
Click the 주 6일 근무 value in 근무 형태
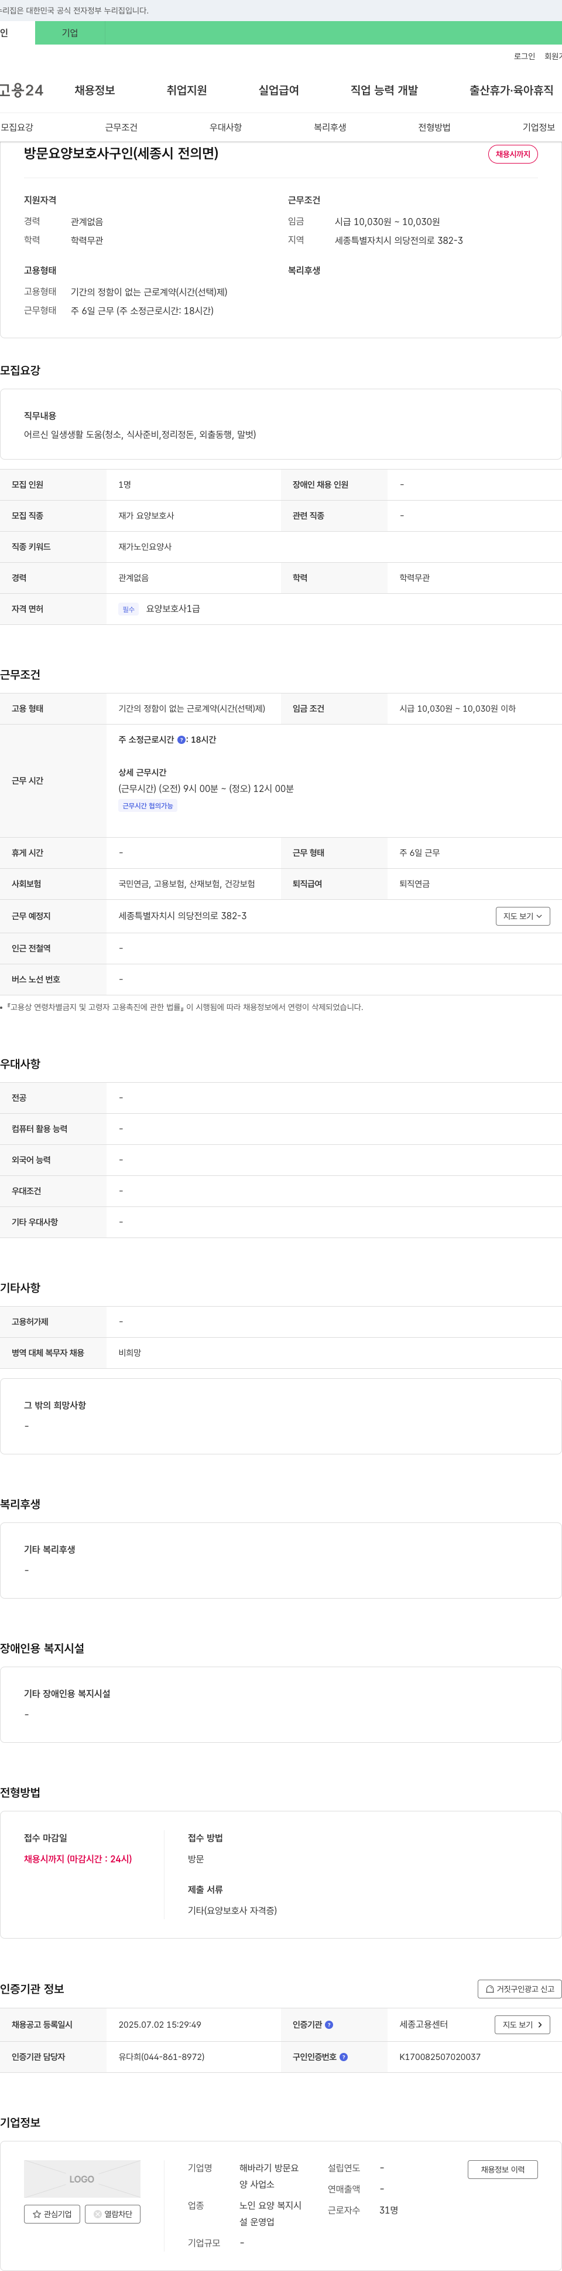pos(419,852)
